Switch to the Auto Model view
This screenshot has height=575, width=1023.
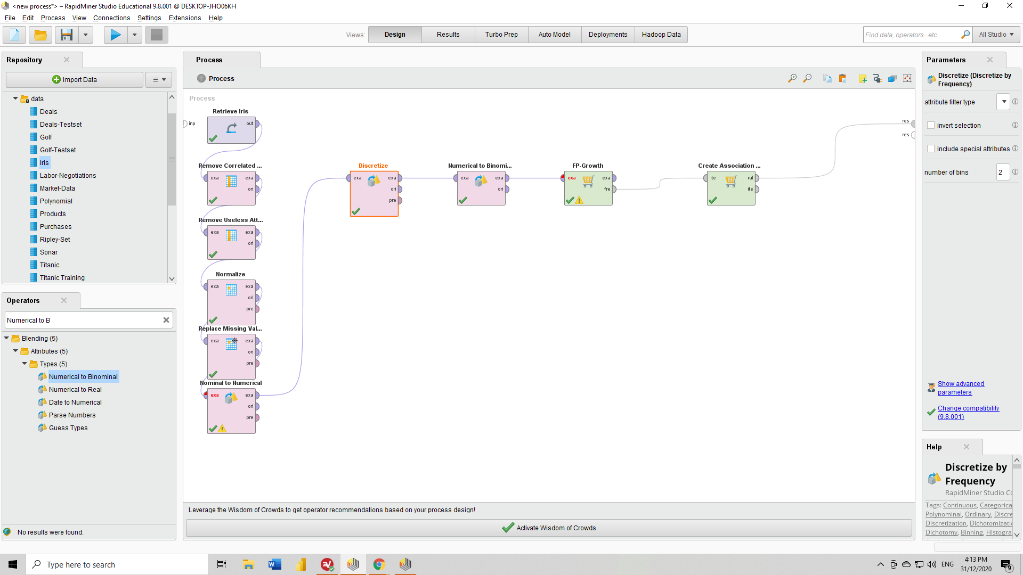555,35
